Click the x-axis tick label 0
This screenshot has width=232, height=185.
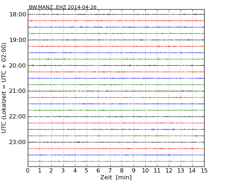click(x=28, y=171)
